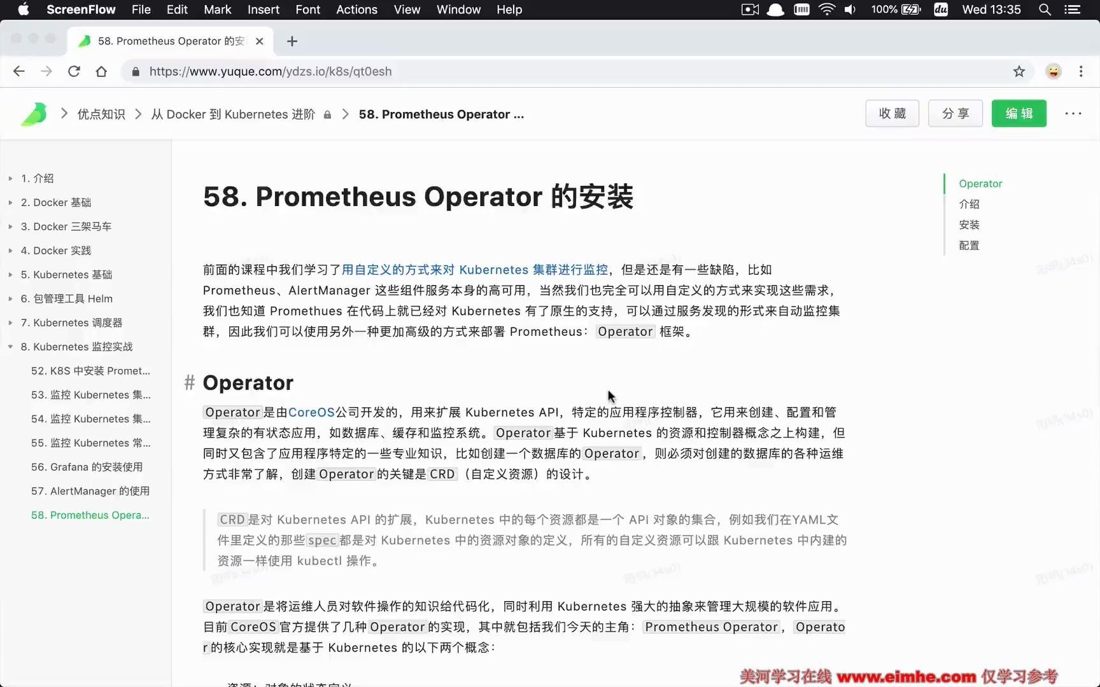Click the lock icon beside 从 Docker 到 Kubernetes 进阶
This screenshot has width=1100, height=687.
[327, 114]
